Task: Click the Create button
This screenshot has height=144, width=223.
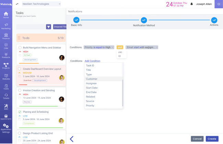Action: [x=212, y=139]
